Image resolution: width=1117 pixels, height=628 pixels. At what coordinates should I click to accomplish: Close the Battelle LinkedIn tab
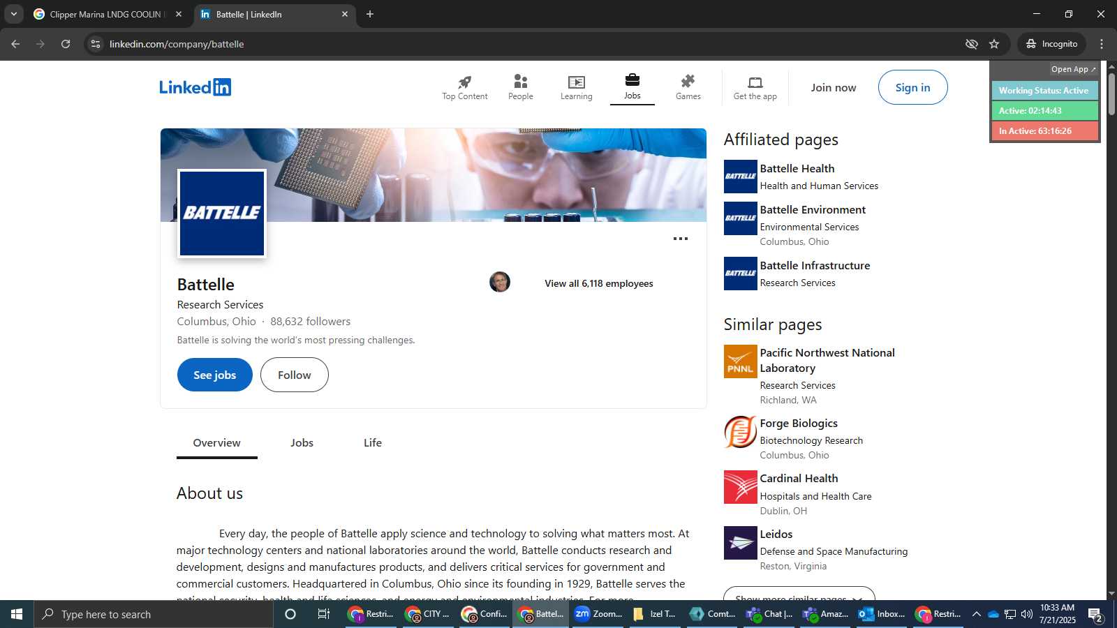click(344, 14)
